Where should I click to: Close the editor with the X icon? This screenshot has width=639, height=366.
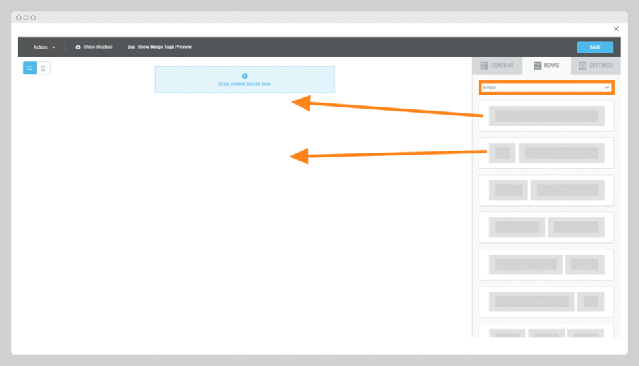tap(616, 29)
